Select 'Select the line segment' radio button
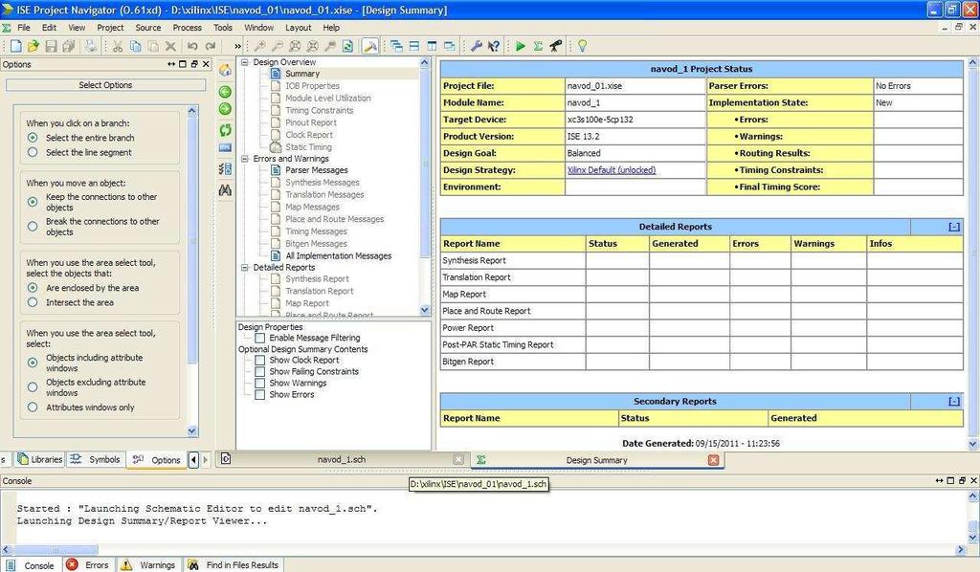 [x=33, y=152]
